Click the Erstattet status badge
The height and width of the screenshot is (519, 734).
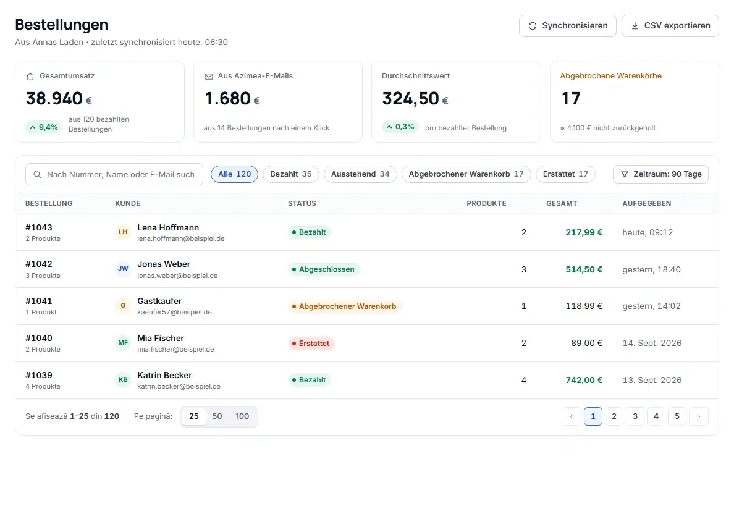(x=311, y=344)
